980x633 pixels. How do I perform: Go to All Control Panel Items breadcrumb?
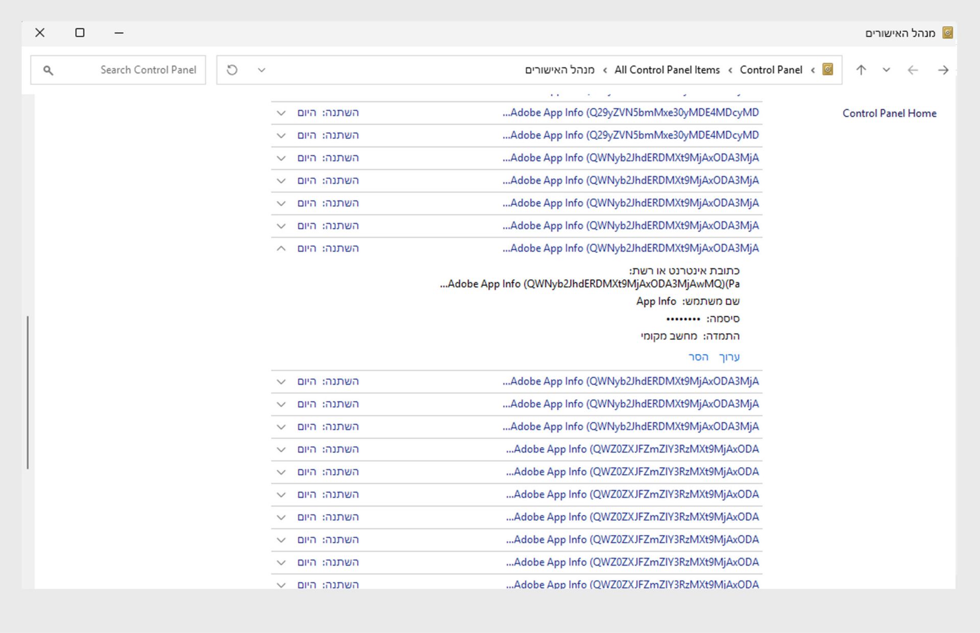pos(667,70)
